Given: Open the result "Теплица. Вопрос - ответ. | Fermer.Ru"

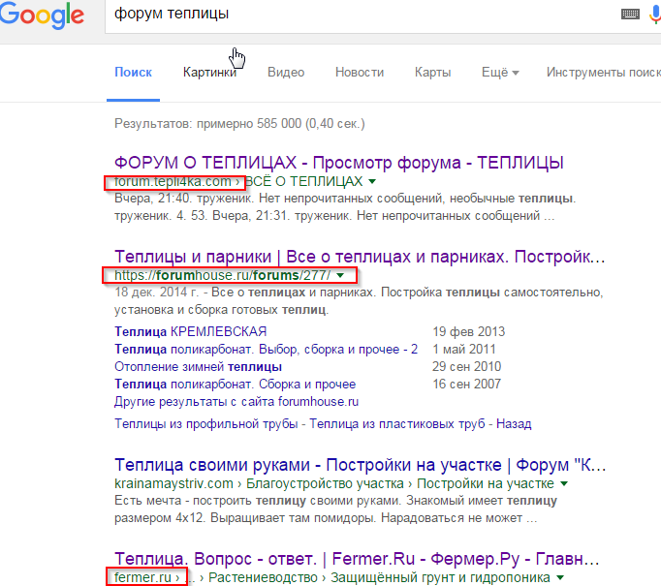Looking at the screenshot, I should pos(357,559).
